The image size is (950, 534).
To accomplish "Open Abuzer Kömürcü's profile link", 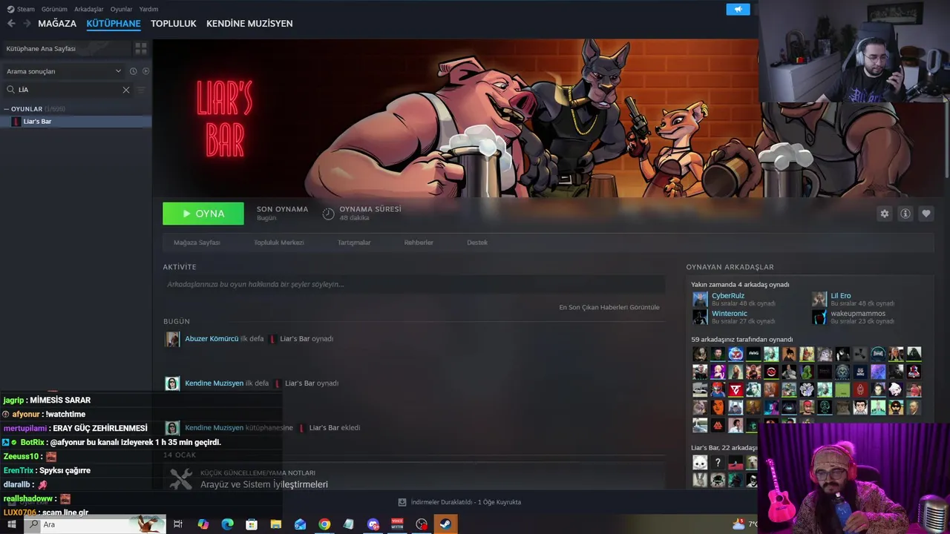I will pyautogui.click(x=212, y=339).
